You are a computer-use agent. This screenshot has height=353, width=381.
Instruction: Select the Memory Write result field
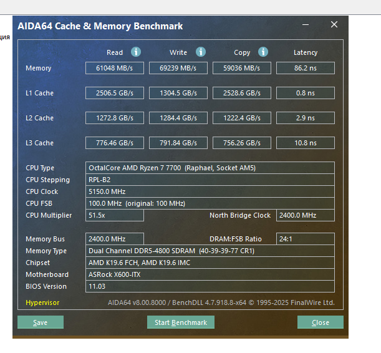pyautogui.click(x=178, y=68)
